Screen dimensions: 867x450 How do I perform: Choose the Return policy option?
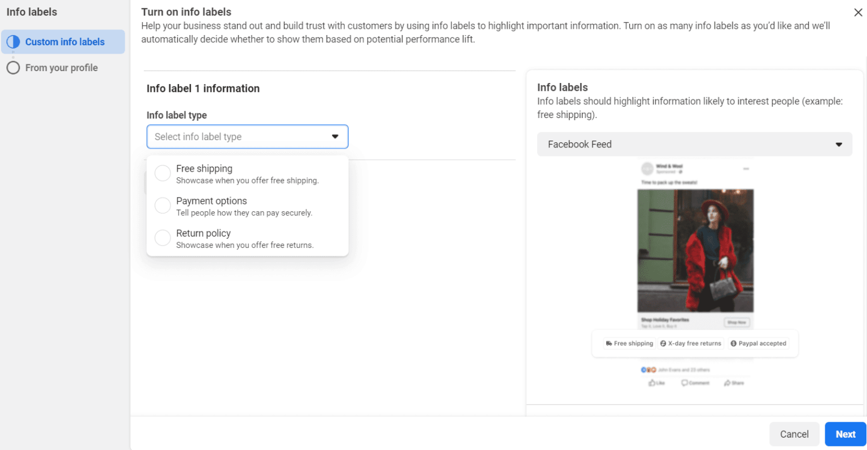(x=163, y=237)
